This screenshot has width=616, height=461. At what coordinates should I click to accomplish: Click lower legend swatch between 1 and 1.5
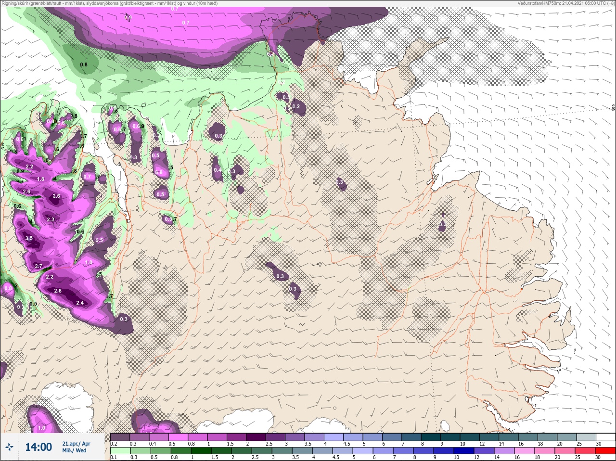[202, 451]
